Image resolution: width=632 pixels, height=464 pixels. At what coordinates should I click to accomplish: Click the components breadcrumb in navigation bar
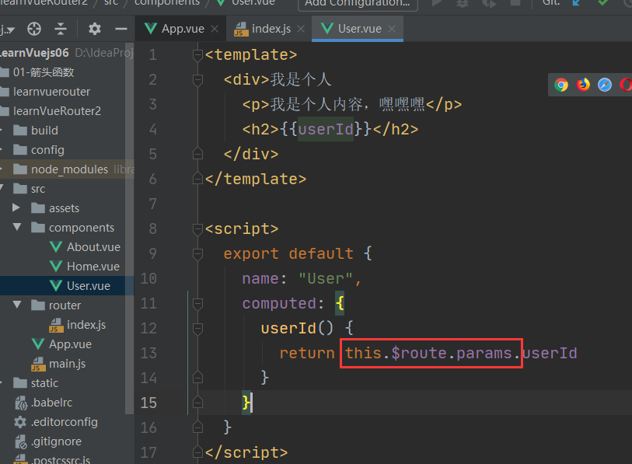(x=167, y=3)
